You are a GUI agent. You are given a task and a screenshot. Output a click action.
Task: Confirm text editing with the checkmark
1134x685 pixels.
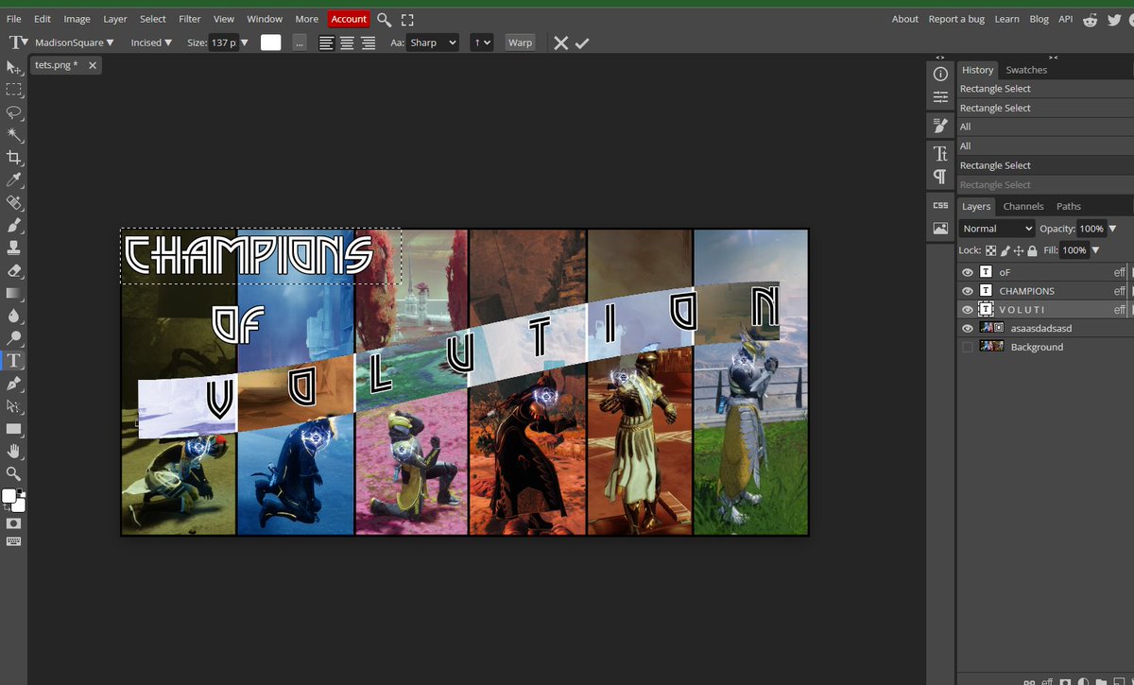coord(582,43)
